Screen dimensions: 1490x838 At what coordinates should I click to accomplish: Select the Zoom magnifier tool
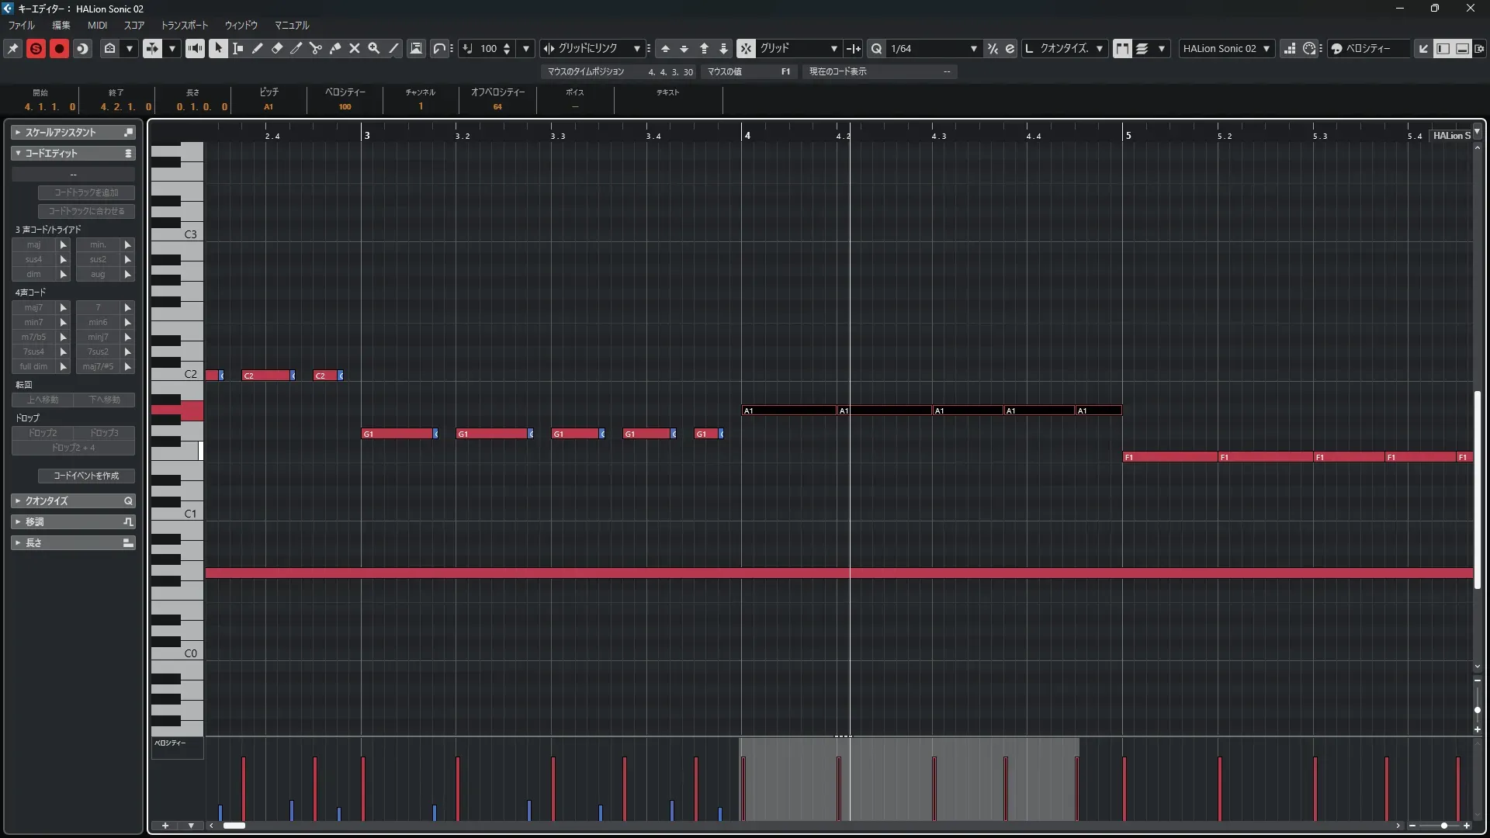pyautogui.click(x=374, y=48)
